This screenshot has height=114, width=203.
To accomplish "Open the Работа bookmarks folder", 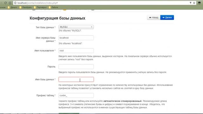I will coord(53,7).
